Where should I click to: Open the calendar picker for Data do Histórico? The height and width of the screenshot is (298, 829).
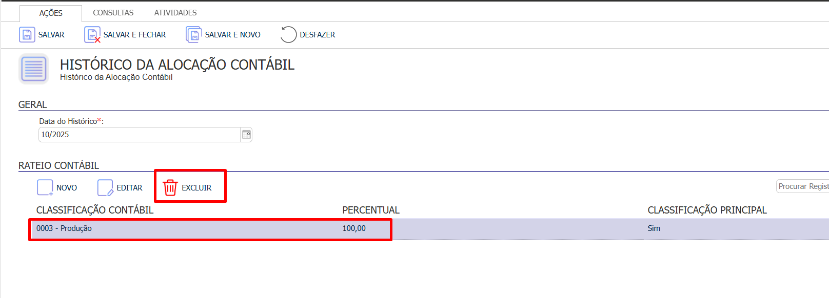click(x=246, y=135)
